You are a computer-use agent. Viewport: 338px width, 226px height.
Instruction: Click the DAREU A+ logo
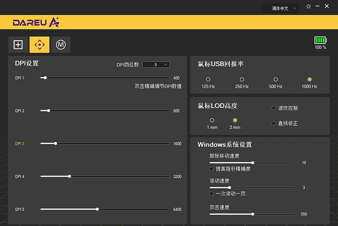coord(36,22)
